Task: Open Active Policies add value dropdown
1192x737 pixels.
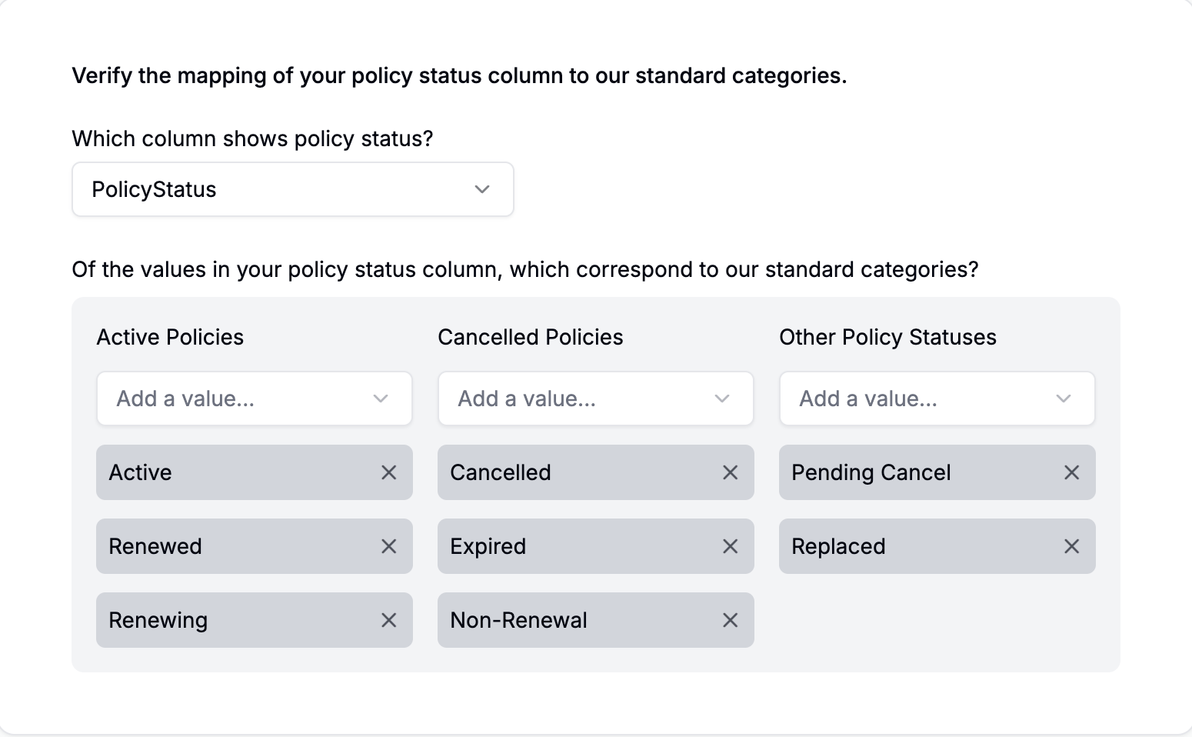Action: pos(238,399)
